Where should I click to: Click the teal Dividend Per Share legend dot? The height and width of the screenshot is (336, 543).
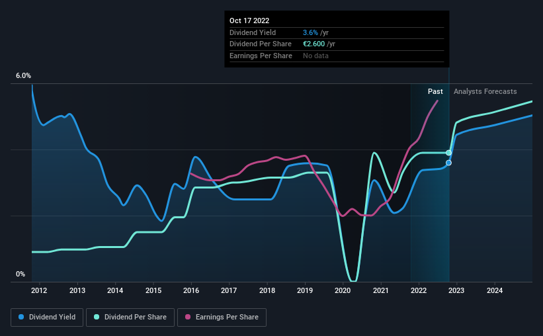(97, 317)
